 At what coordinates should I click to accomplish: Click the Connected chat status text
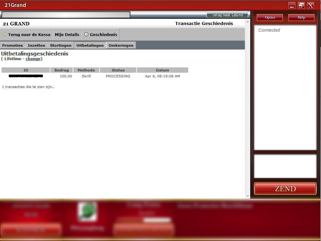point(269,30)
